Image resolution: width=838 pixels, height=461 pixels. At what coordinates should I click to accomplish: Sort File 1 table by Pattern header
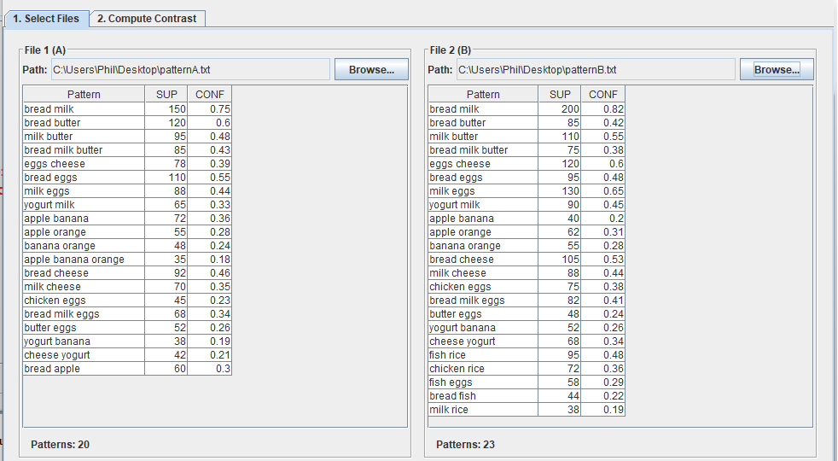pos(84,95)
